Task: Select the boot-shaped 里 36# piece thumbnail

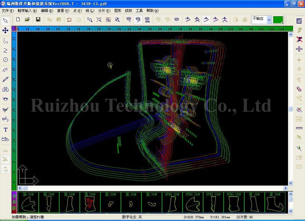Action: [x=275, y=202]
